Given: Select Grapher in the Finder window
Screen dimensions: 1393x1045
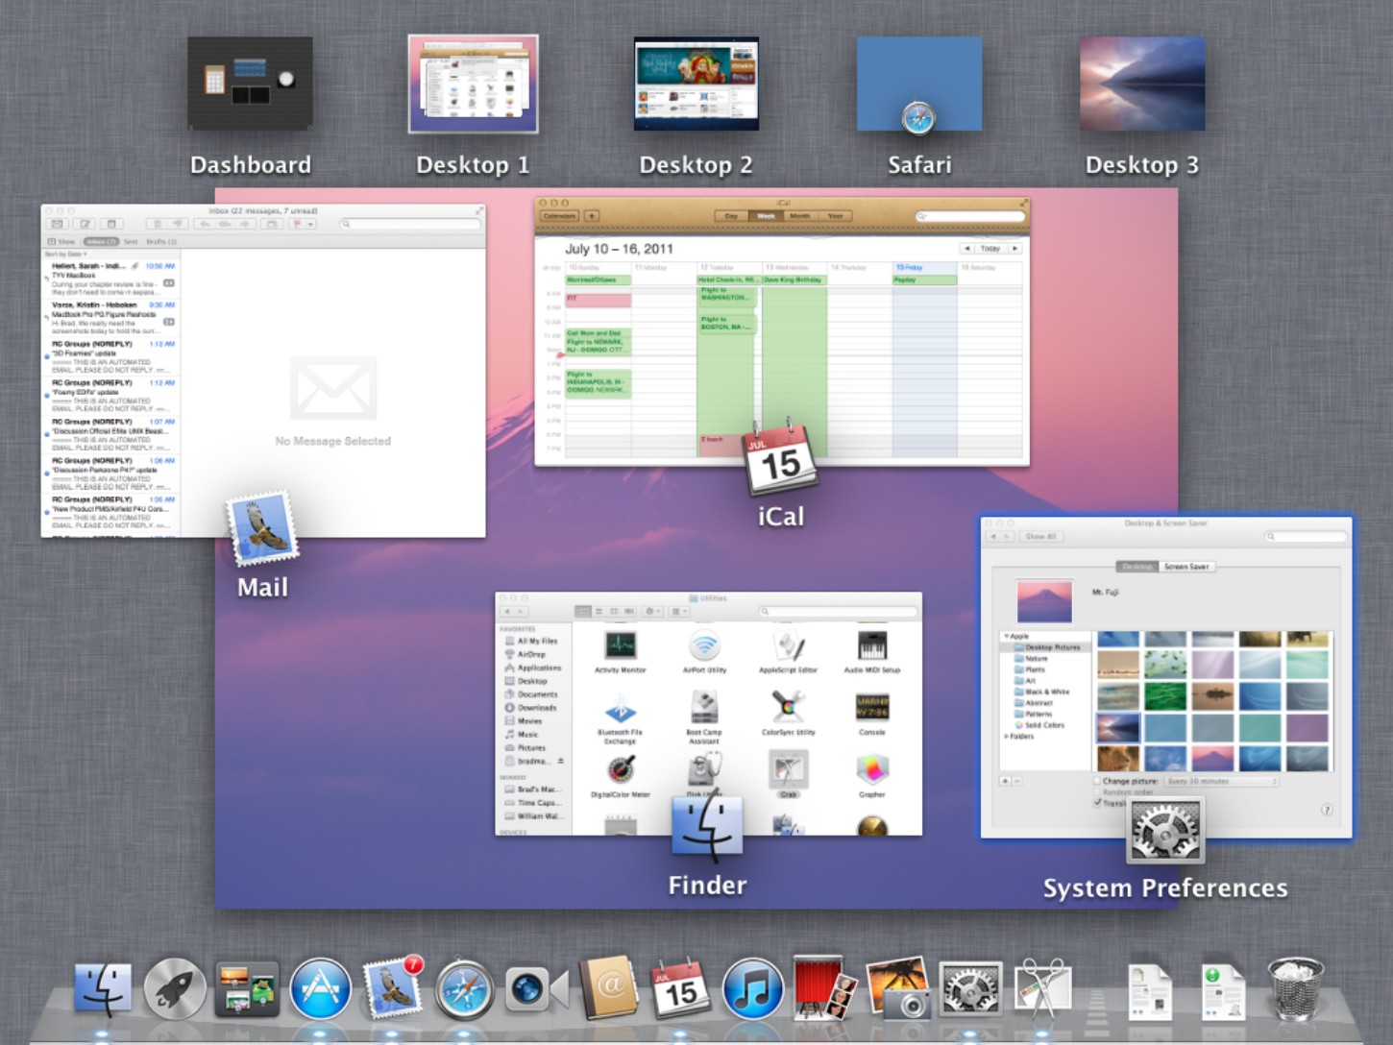Looking at the screenshot, I should [871, 777].
